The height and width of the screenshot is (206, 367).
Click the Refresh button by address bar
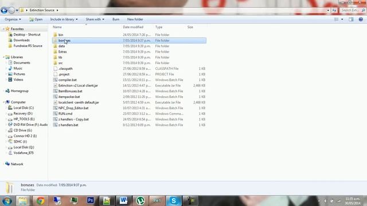[x=334, y=10]
